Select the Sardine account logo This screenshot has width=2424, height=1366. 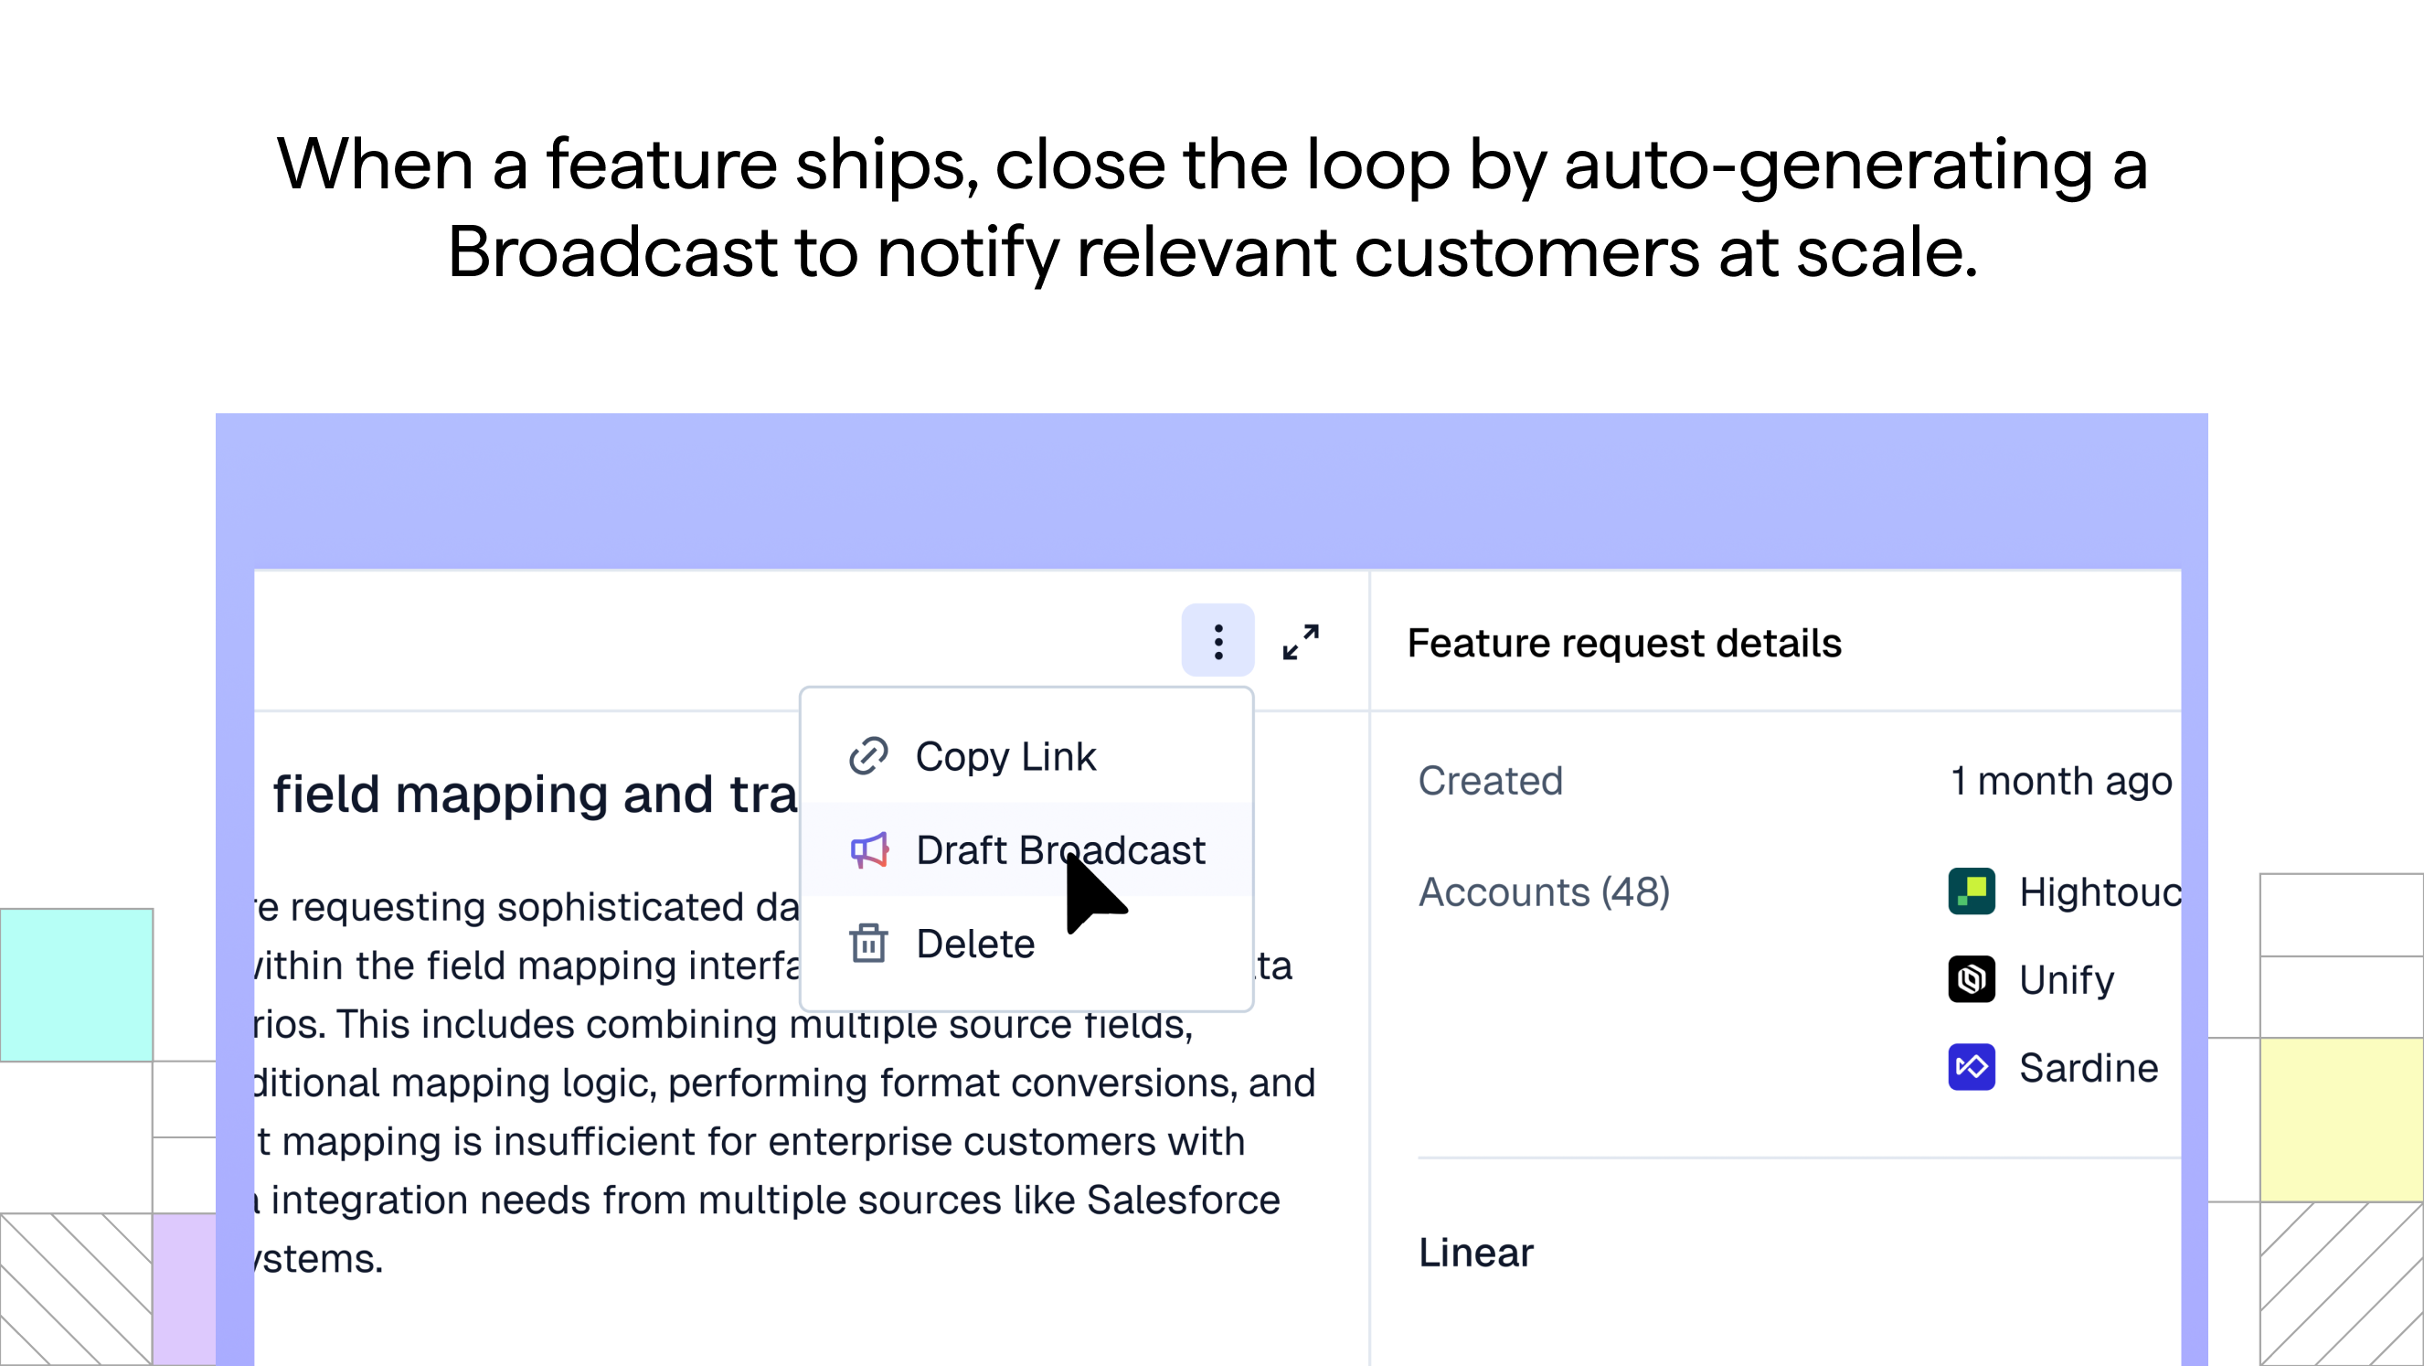click(x=1972, y=1067)
